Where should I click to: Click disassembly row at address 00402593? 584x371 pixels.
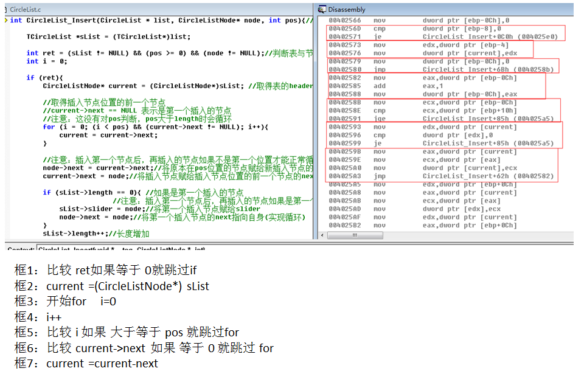coord(423,127)
